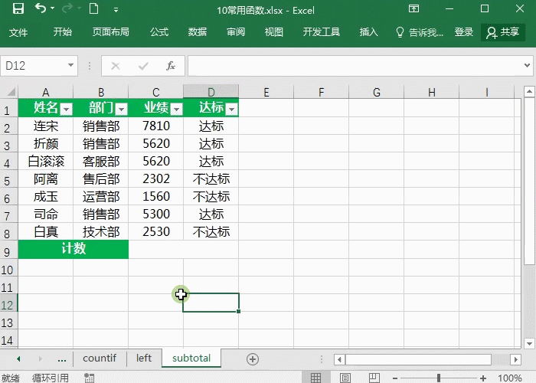Click the 告诉我 lightbulb search box

[420, 32]
